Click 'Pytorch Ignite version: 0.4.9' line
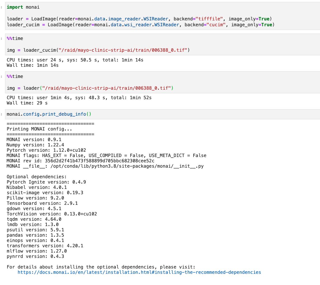The image size is (320, 285). point(46,182)
